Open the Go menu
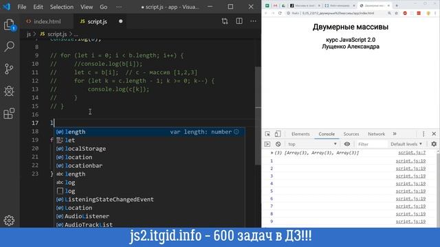Image resolution: width=440 pixels, height=247 pixels. pos(104,7)
